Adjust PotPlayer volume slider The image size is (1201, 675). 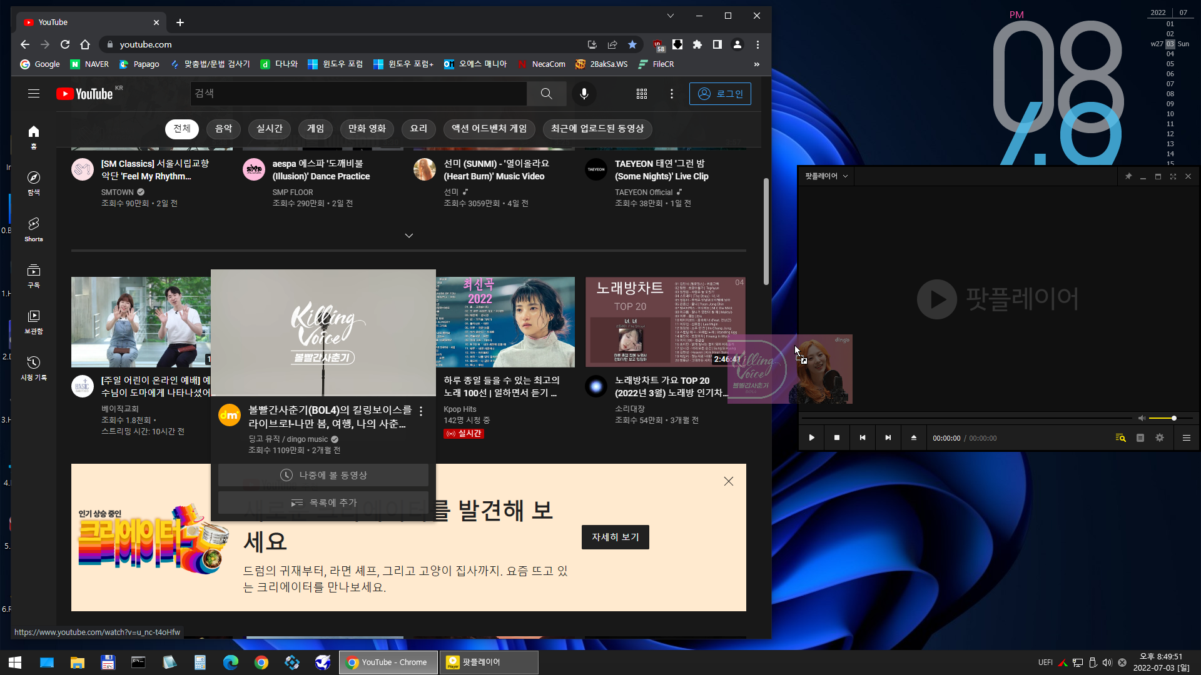tap(1170, 418)
